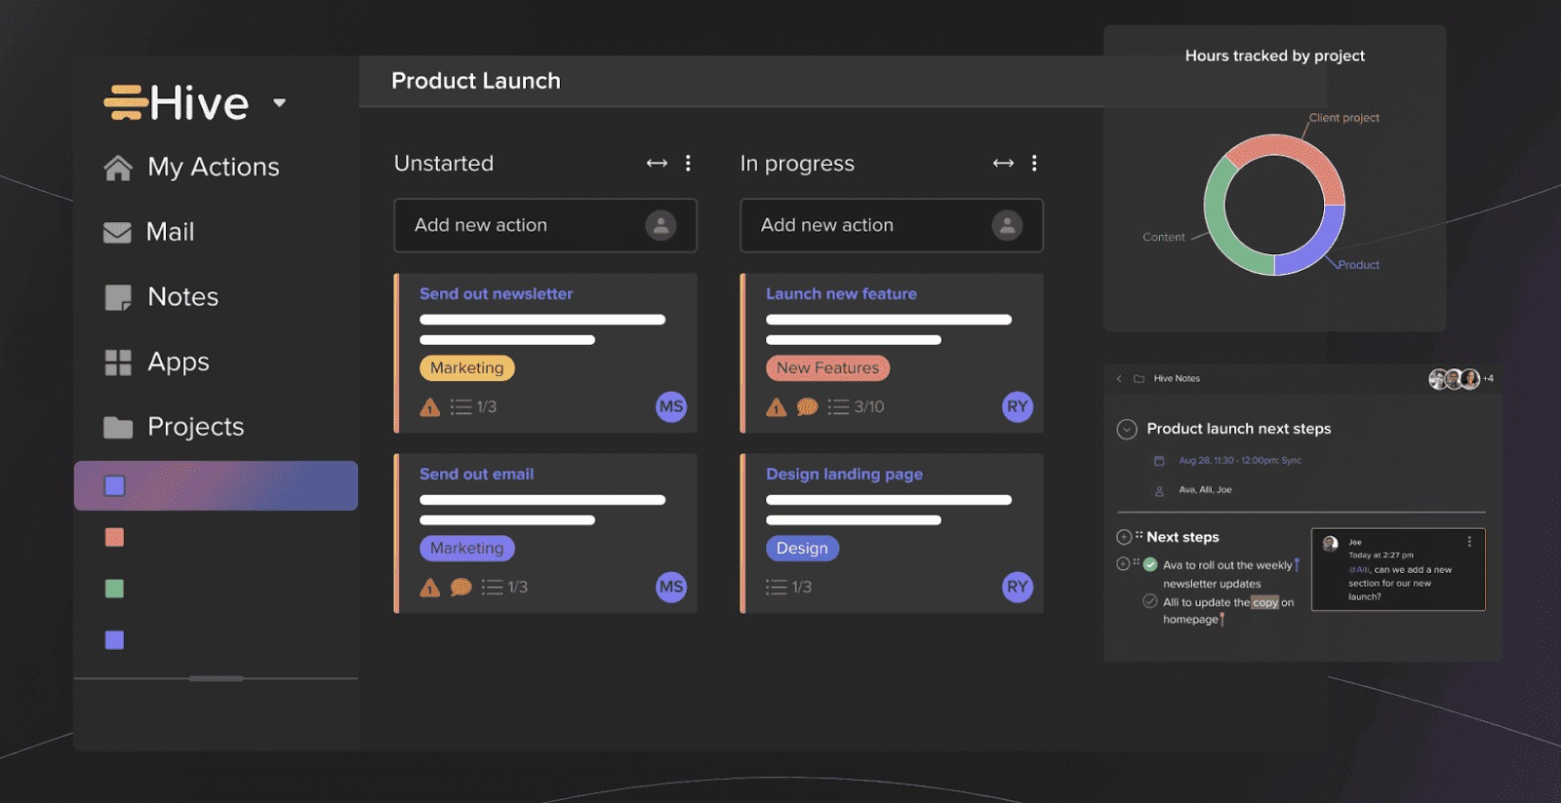The width and height of the screenshot is (1561, 803).
Task: Navigate to Notes in sidebar
Action: pos(182,297)
